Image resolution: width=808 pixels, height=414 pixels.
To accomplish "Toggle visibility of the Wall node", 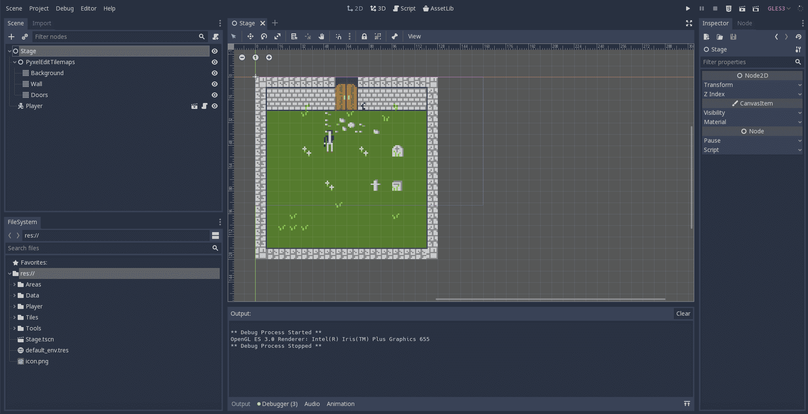I will point(215,84).
